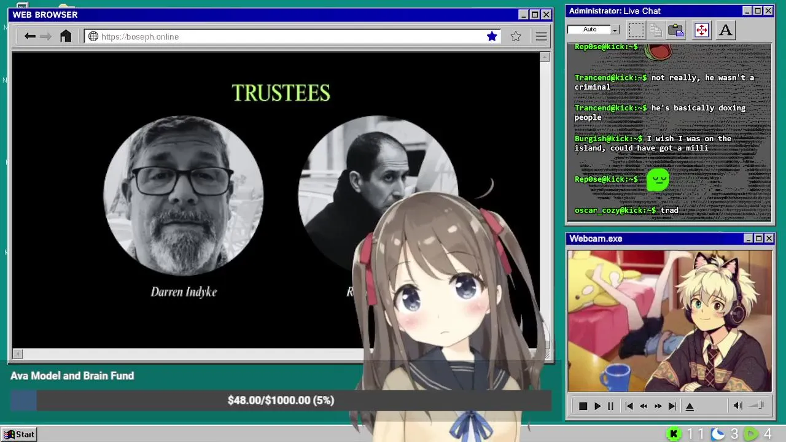
Task: Click the green smiley emote in chat
Action: click(x=658, y=180)
